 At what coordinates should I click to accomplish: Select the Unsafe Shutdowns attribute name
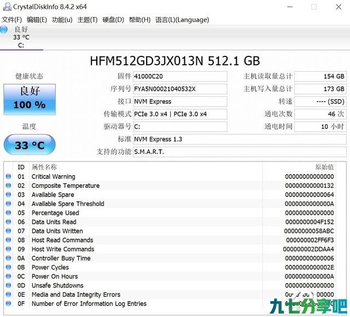pyautogui.click(x=57, y=285)
